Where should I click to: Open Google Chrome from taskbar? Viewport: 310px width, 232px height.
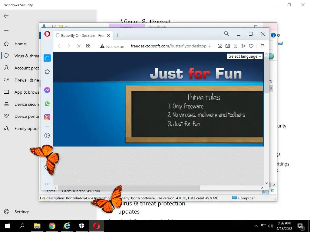(x=52, y=226)
